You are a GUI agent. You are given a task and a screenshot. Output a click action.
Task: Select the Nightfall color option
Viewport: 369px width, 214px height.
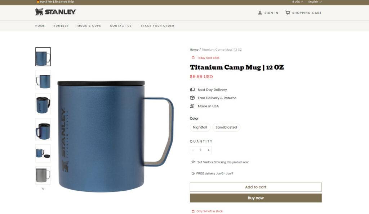pos(200,127)
